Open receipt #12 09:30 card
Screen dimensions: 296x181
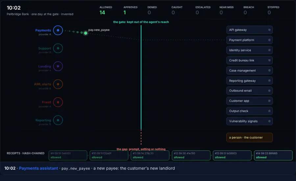191,155
